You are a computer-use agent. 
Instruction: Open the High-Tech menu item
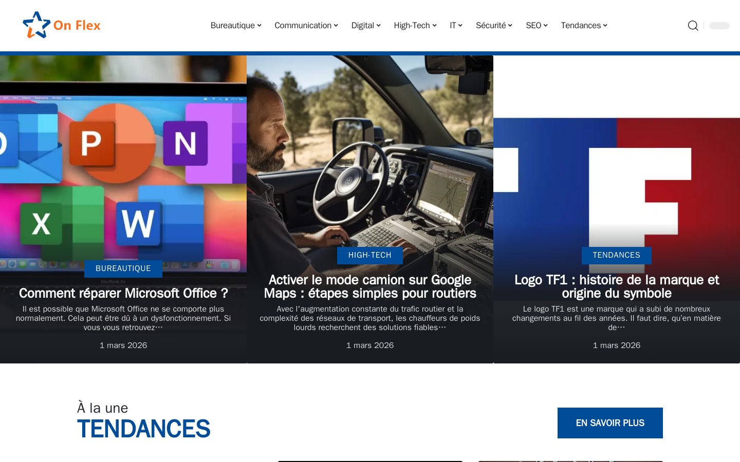412,26
